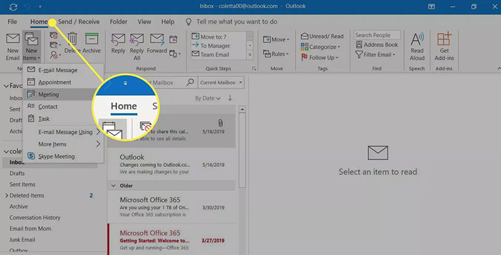Open the Quick Access Toolbar customize arrow
501x255 pixels.
40,6
